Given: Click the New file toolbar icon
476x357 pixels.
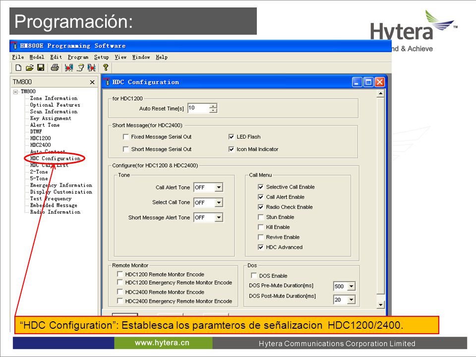Looking at the screenshot, I should [18, 68].
